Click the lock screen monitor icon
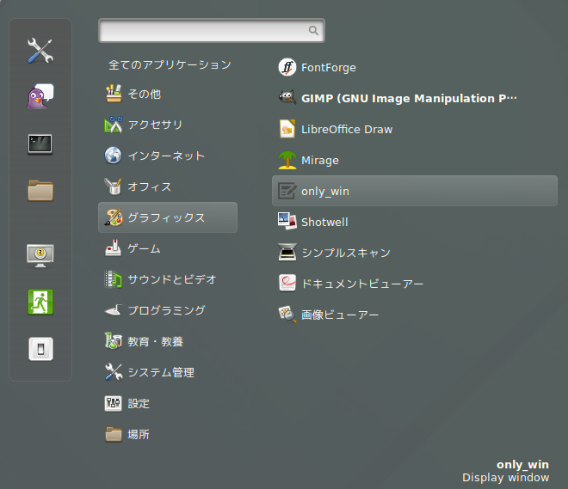This screenshot has height=489, width=568. click(40, 254)
